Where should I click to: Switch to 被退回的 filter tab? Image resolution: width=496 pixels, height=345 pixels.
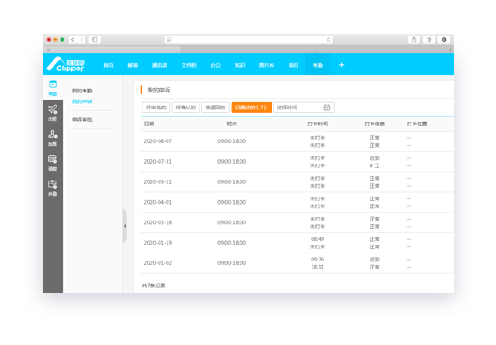[215, 108]
